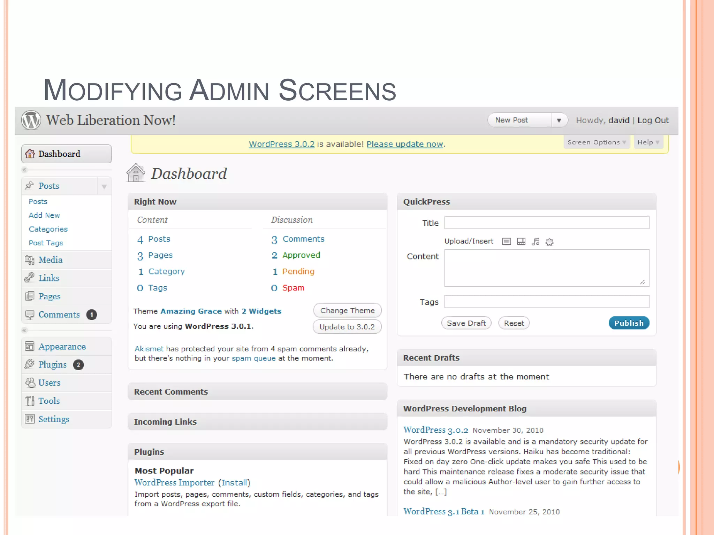Open the WordPress 3.1 Beta 1 blog post
This screenshot has height=535, width=714.
tap(444, 511)
